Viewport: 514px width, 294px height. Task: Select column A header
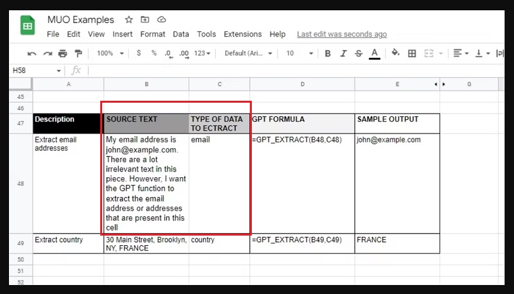(x=69, y=84)
